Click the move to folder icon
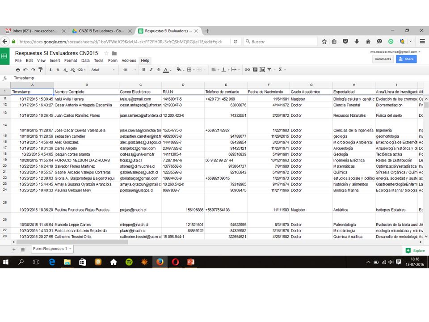429x322 pixels. 114,53
